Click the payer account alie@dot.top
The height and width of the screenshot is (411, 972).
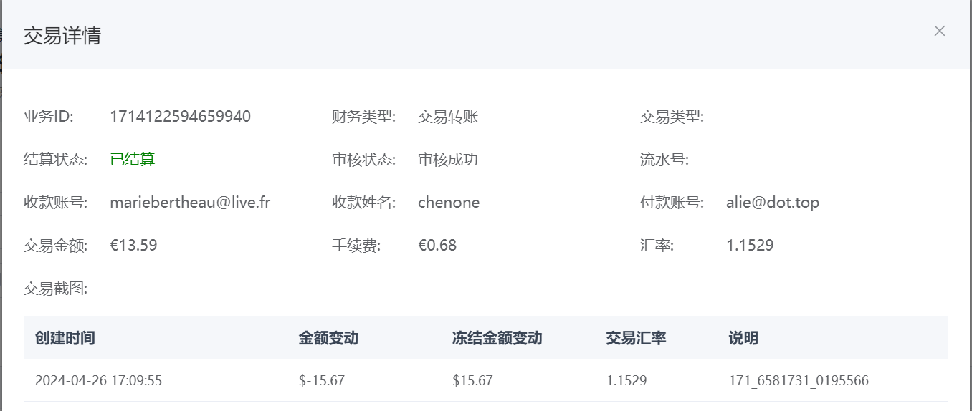pos(772,203)
